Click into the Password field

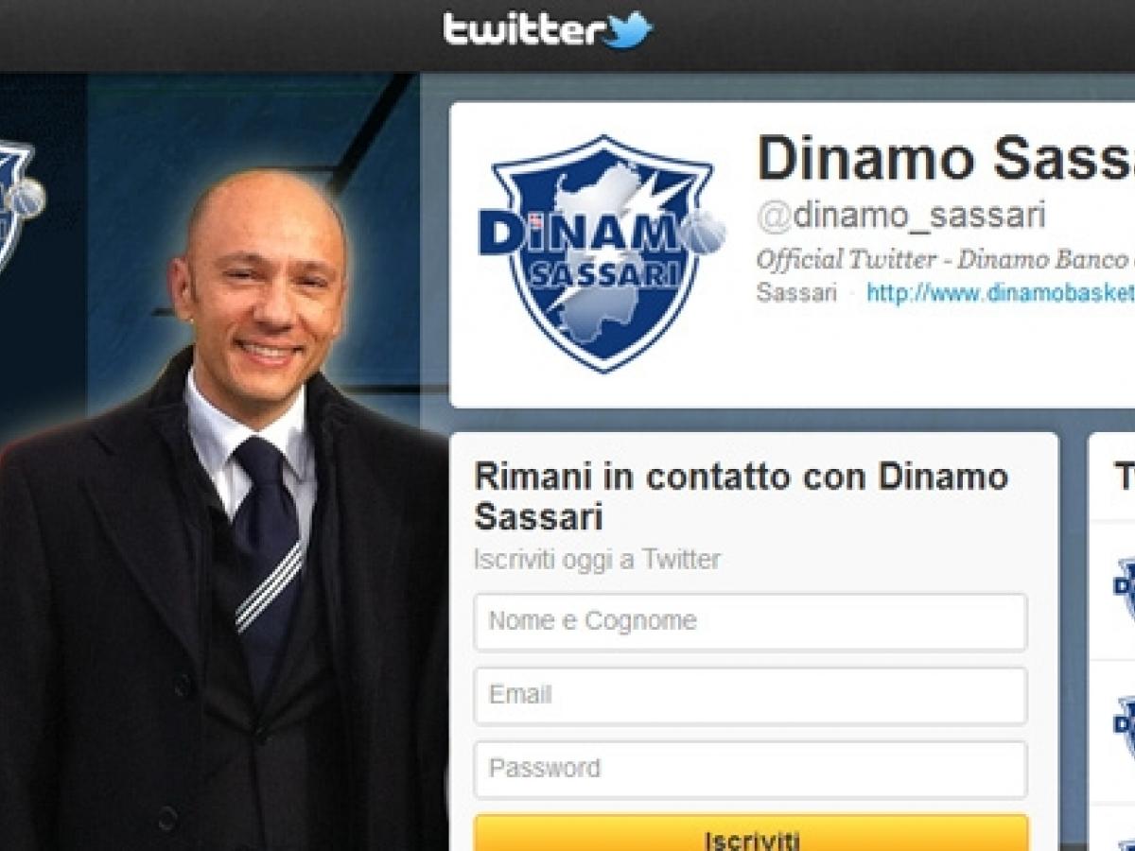pos(750,769)
